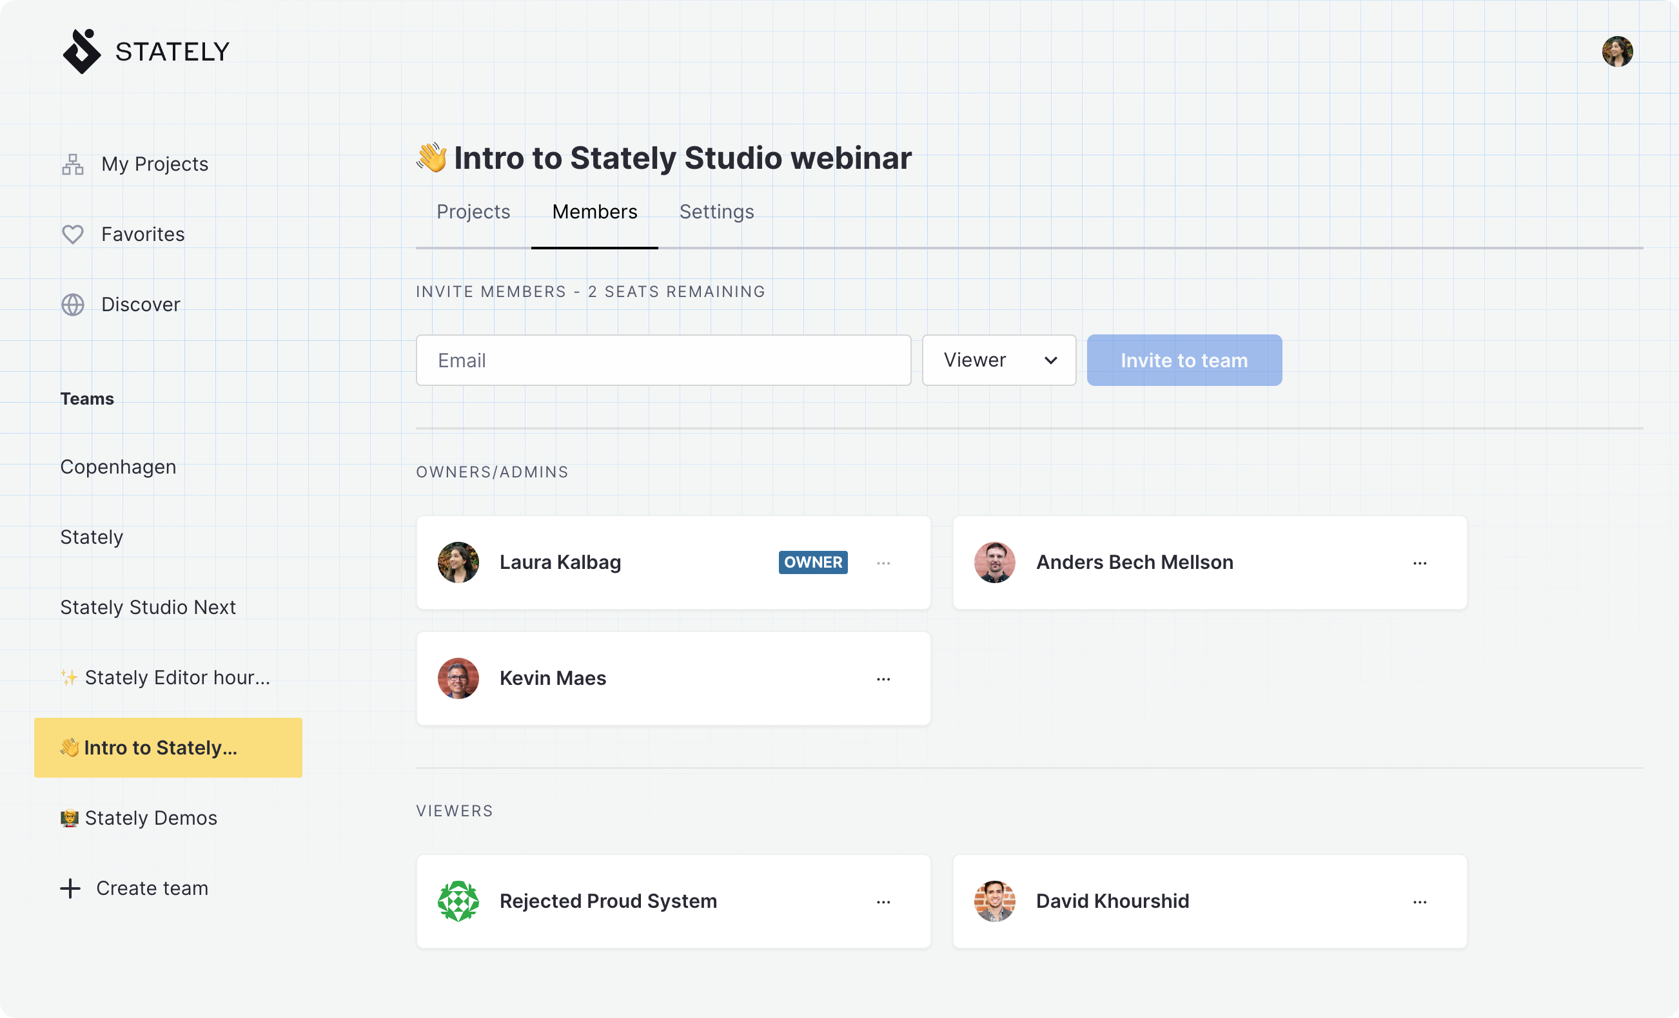This screenshot has width=1679, height=1018.
Task: Switch to the Projects tab
Action: [x=473, y=212]
